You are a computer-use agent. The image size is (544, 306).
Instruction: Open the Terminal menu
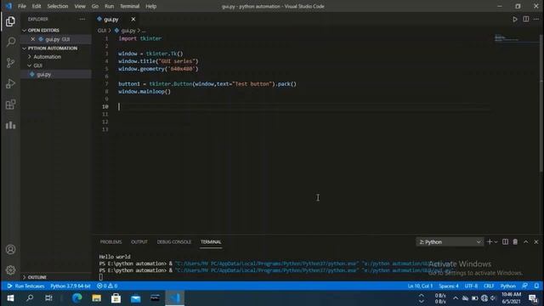click(130, 6)
